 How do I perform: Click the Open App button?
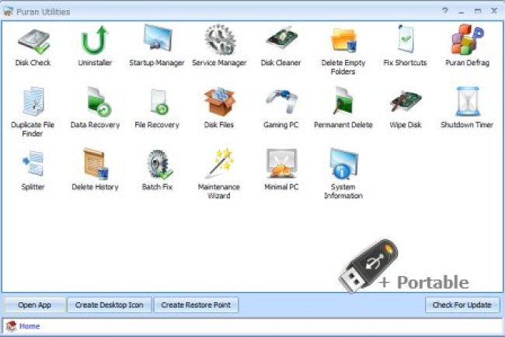point(34,305)
